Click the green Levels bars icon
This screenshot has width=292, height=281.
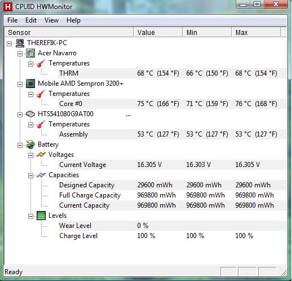point(41,216)
